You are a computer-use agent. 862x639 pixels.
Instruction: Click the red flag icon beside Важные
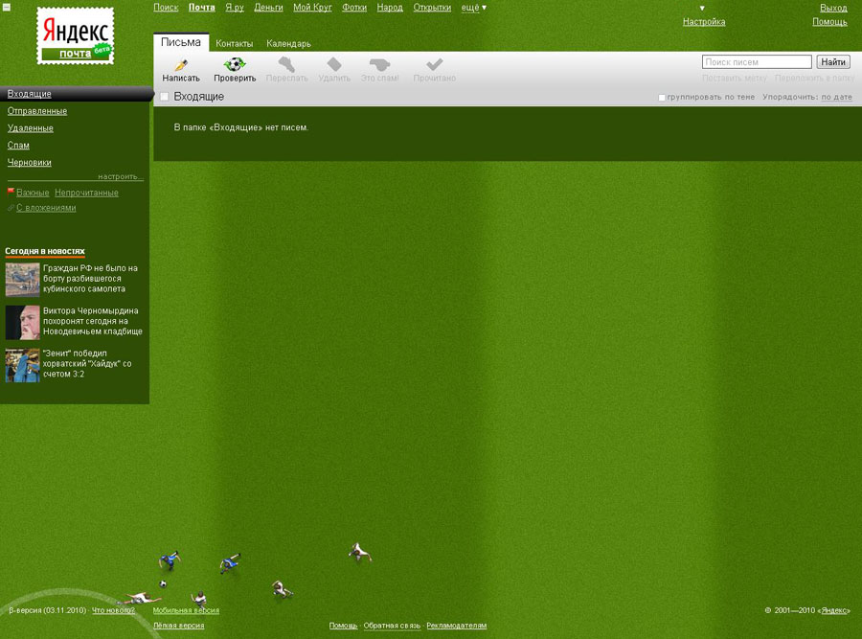point(11,192)
